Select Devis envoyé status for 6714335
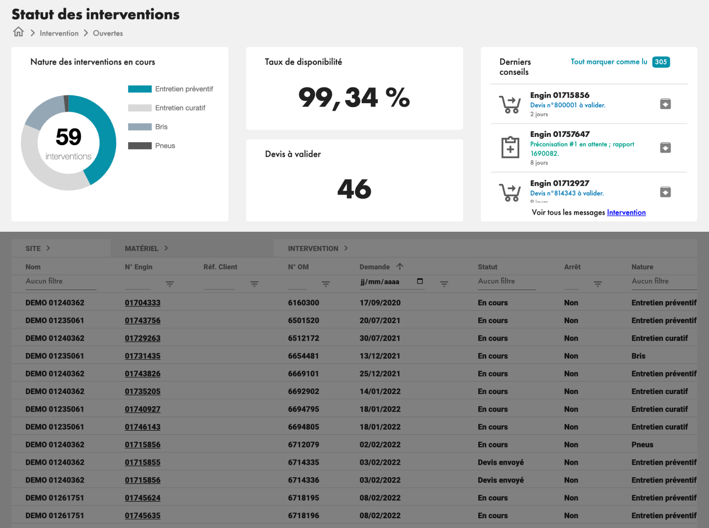The height and width of the screenshot is (528, 709). (x=501, y=462)
